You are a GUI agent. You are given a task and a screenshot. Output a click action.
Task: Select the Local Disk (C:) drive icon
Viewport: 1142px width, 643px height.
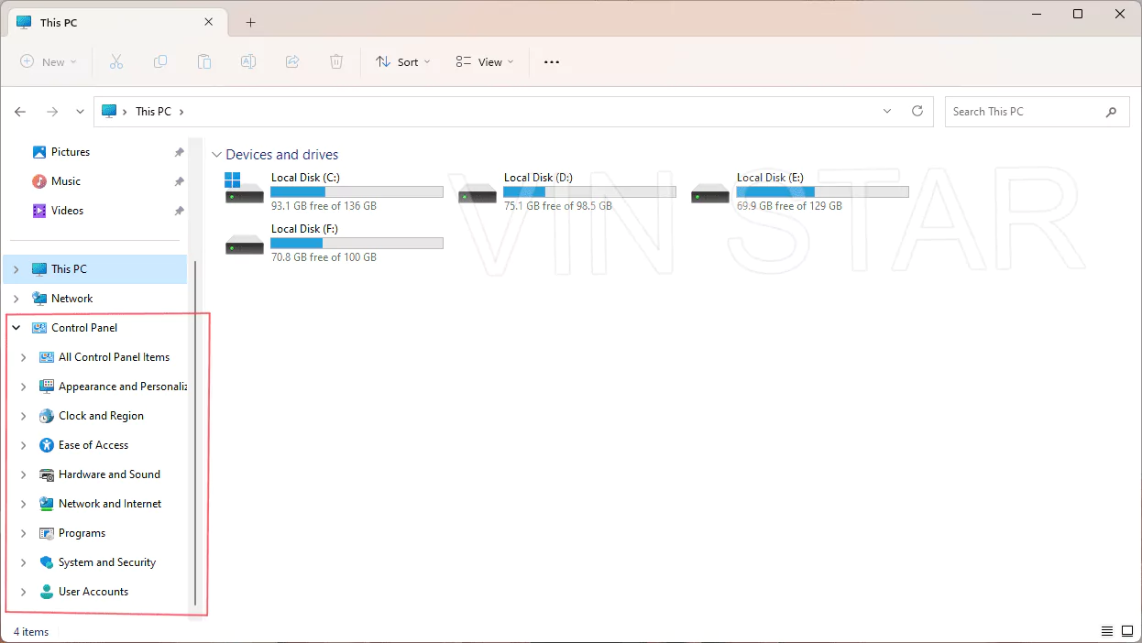pyautogui.click(x=245, y=190)
